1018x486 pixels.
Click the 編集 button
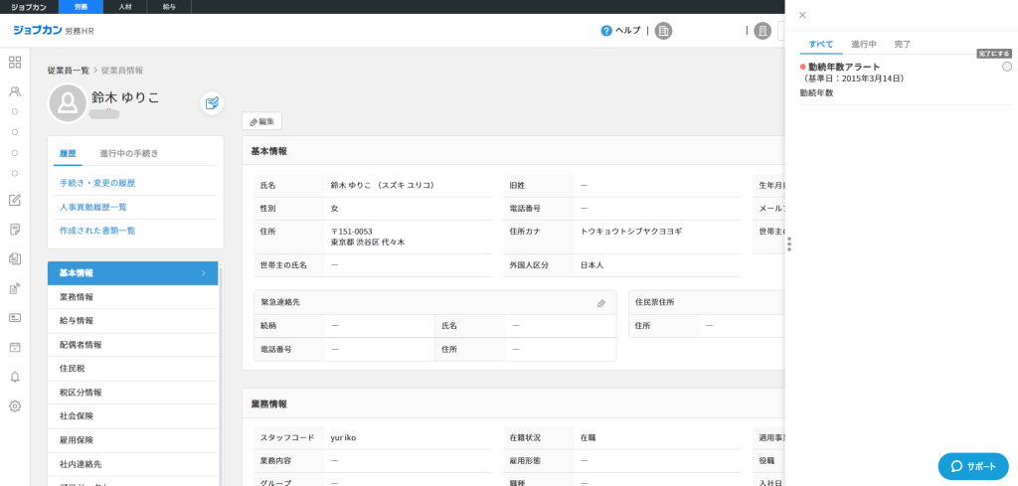261,121
